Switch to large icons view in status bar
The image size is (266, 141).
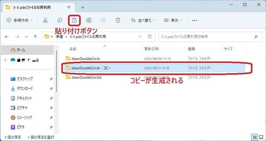261,137
